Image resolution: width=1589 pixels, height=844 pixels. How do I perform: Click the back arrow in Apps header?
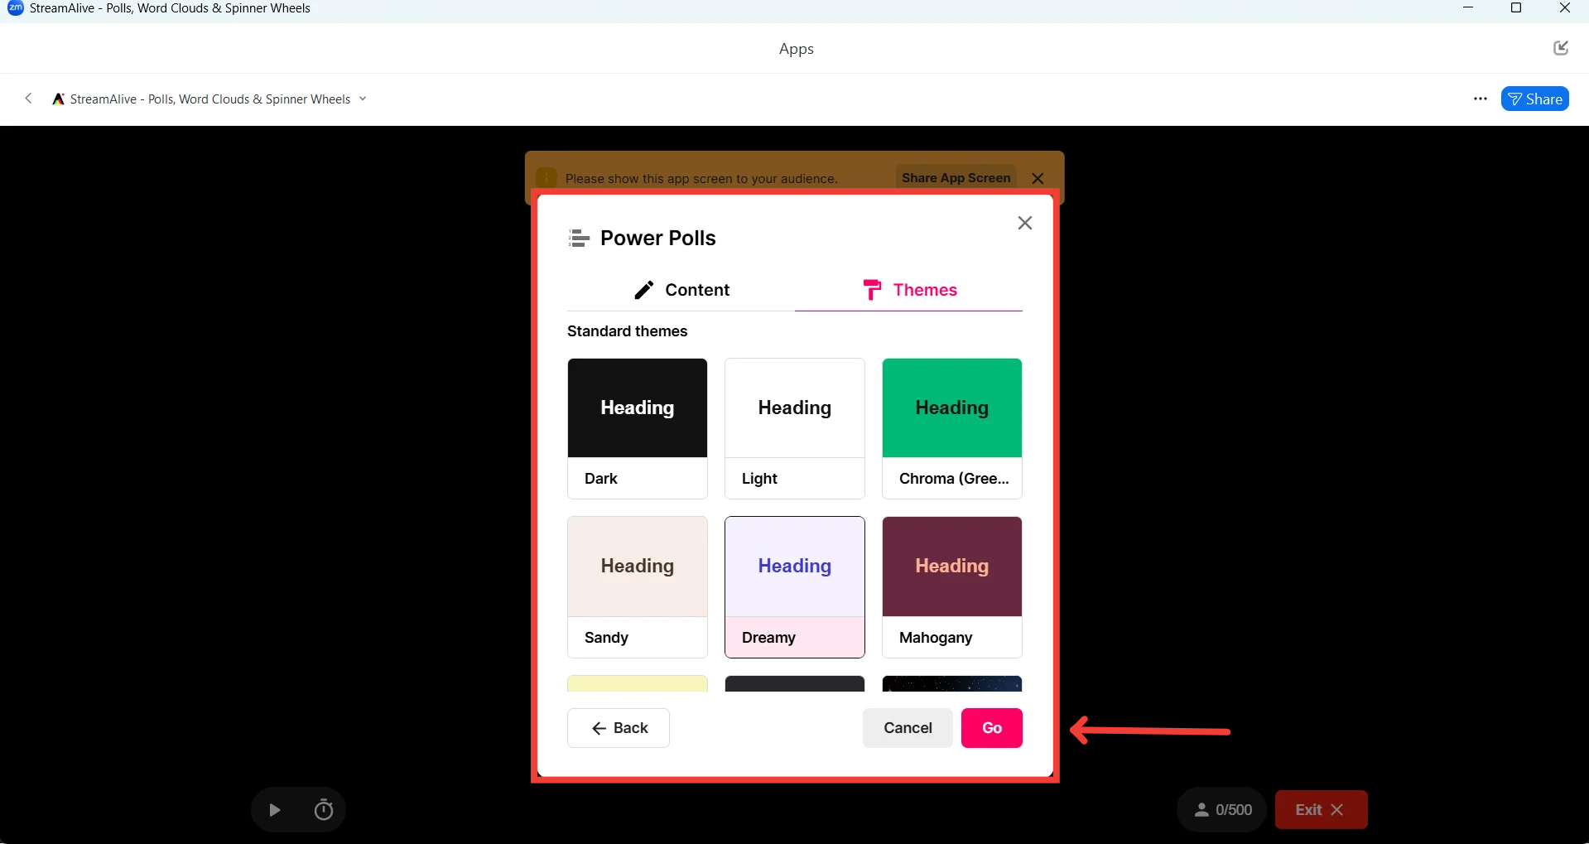click(29, 99)
